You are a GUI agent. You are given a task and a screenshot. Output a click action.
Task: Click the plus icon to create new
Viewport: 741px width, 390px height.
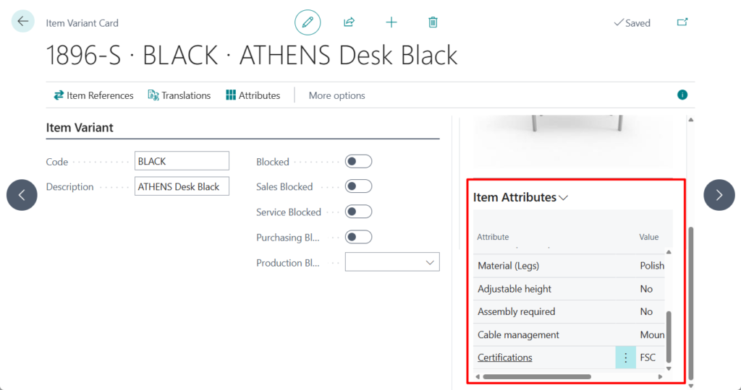[391, 22]
